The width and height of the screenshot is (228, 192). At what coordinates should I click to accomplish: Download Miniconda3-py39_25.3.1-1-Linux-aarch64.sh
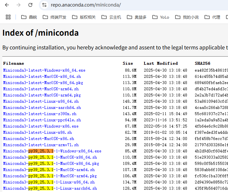[x=50, y=188]
